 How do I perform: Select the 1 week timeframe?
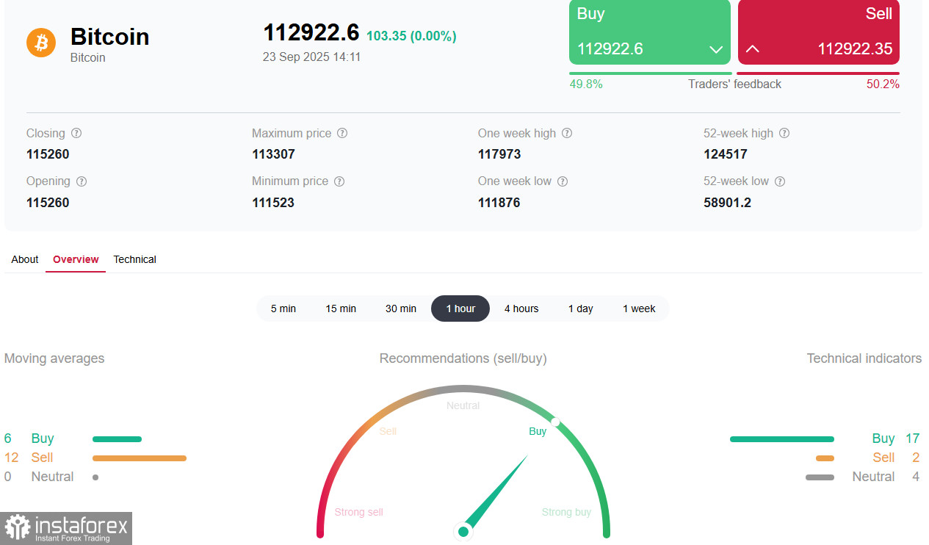tap(639, 308)
